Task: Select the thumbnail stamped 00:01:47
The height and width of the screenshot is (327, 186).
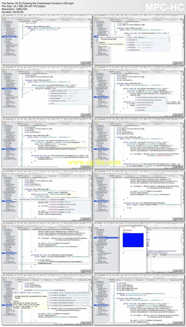Action: [x=139, y=91]
